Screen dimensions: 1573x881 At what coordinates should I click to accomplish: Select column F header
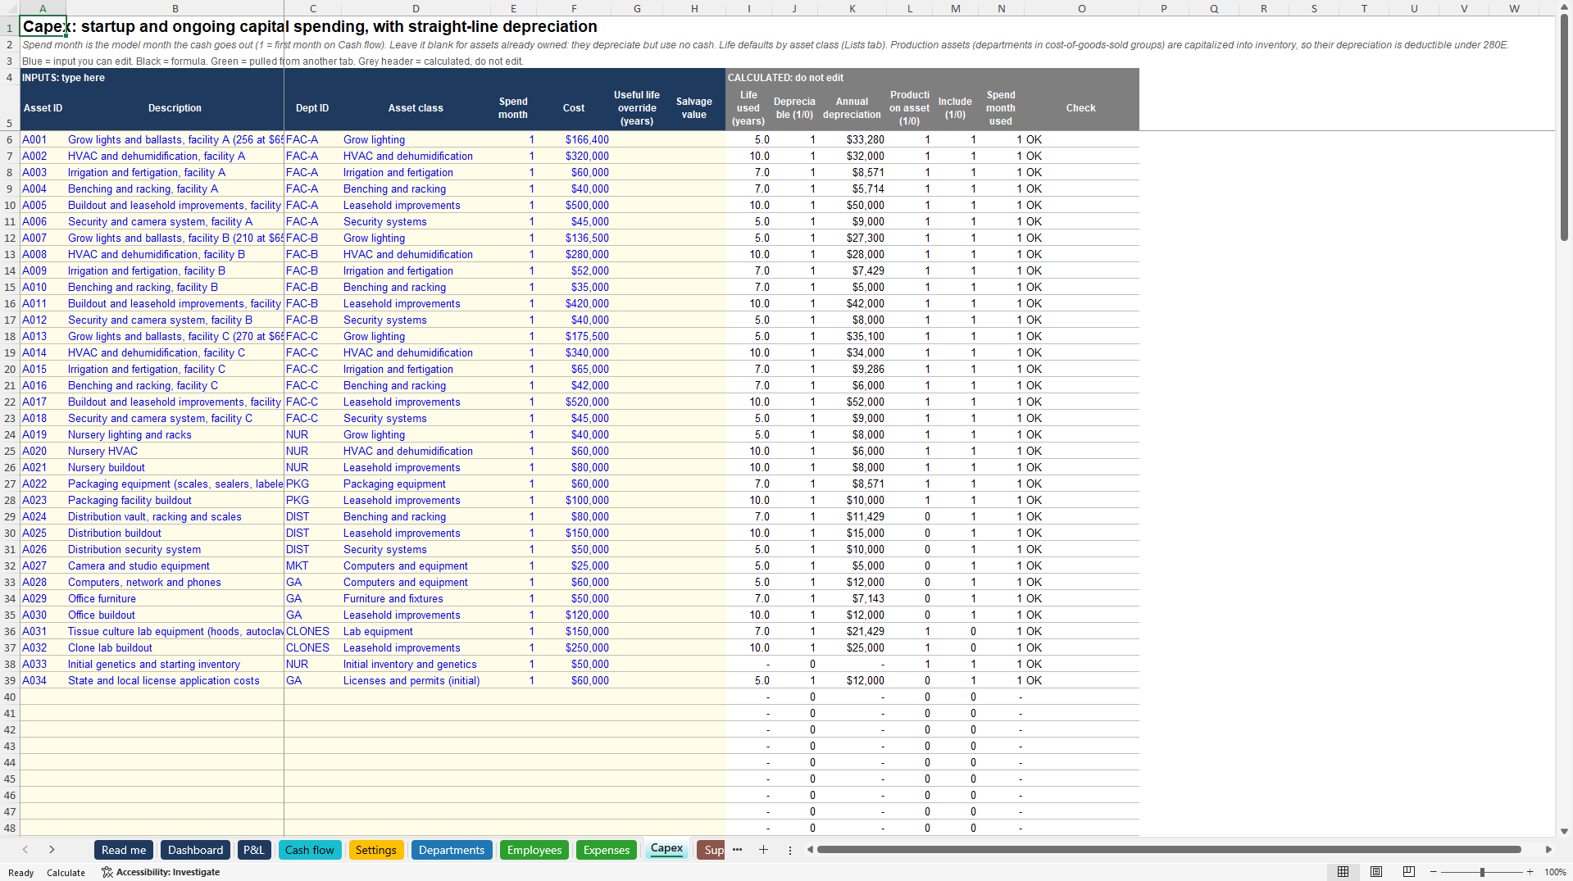[x=574, y=8]
